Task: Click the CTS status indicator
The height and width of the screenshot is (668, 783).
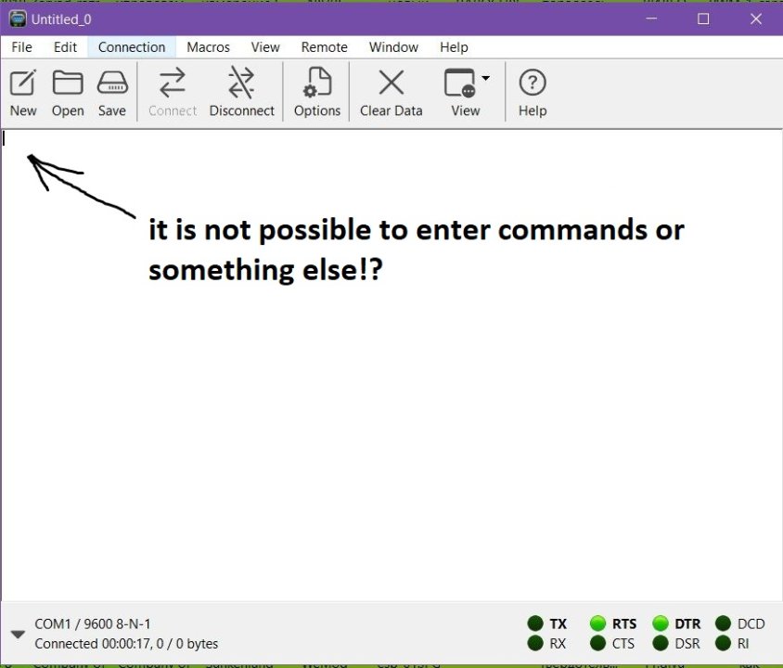Action: pos(597,643)
